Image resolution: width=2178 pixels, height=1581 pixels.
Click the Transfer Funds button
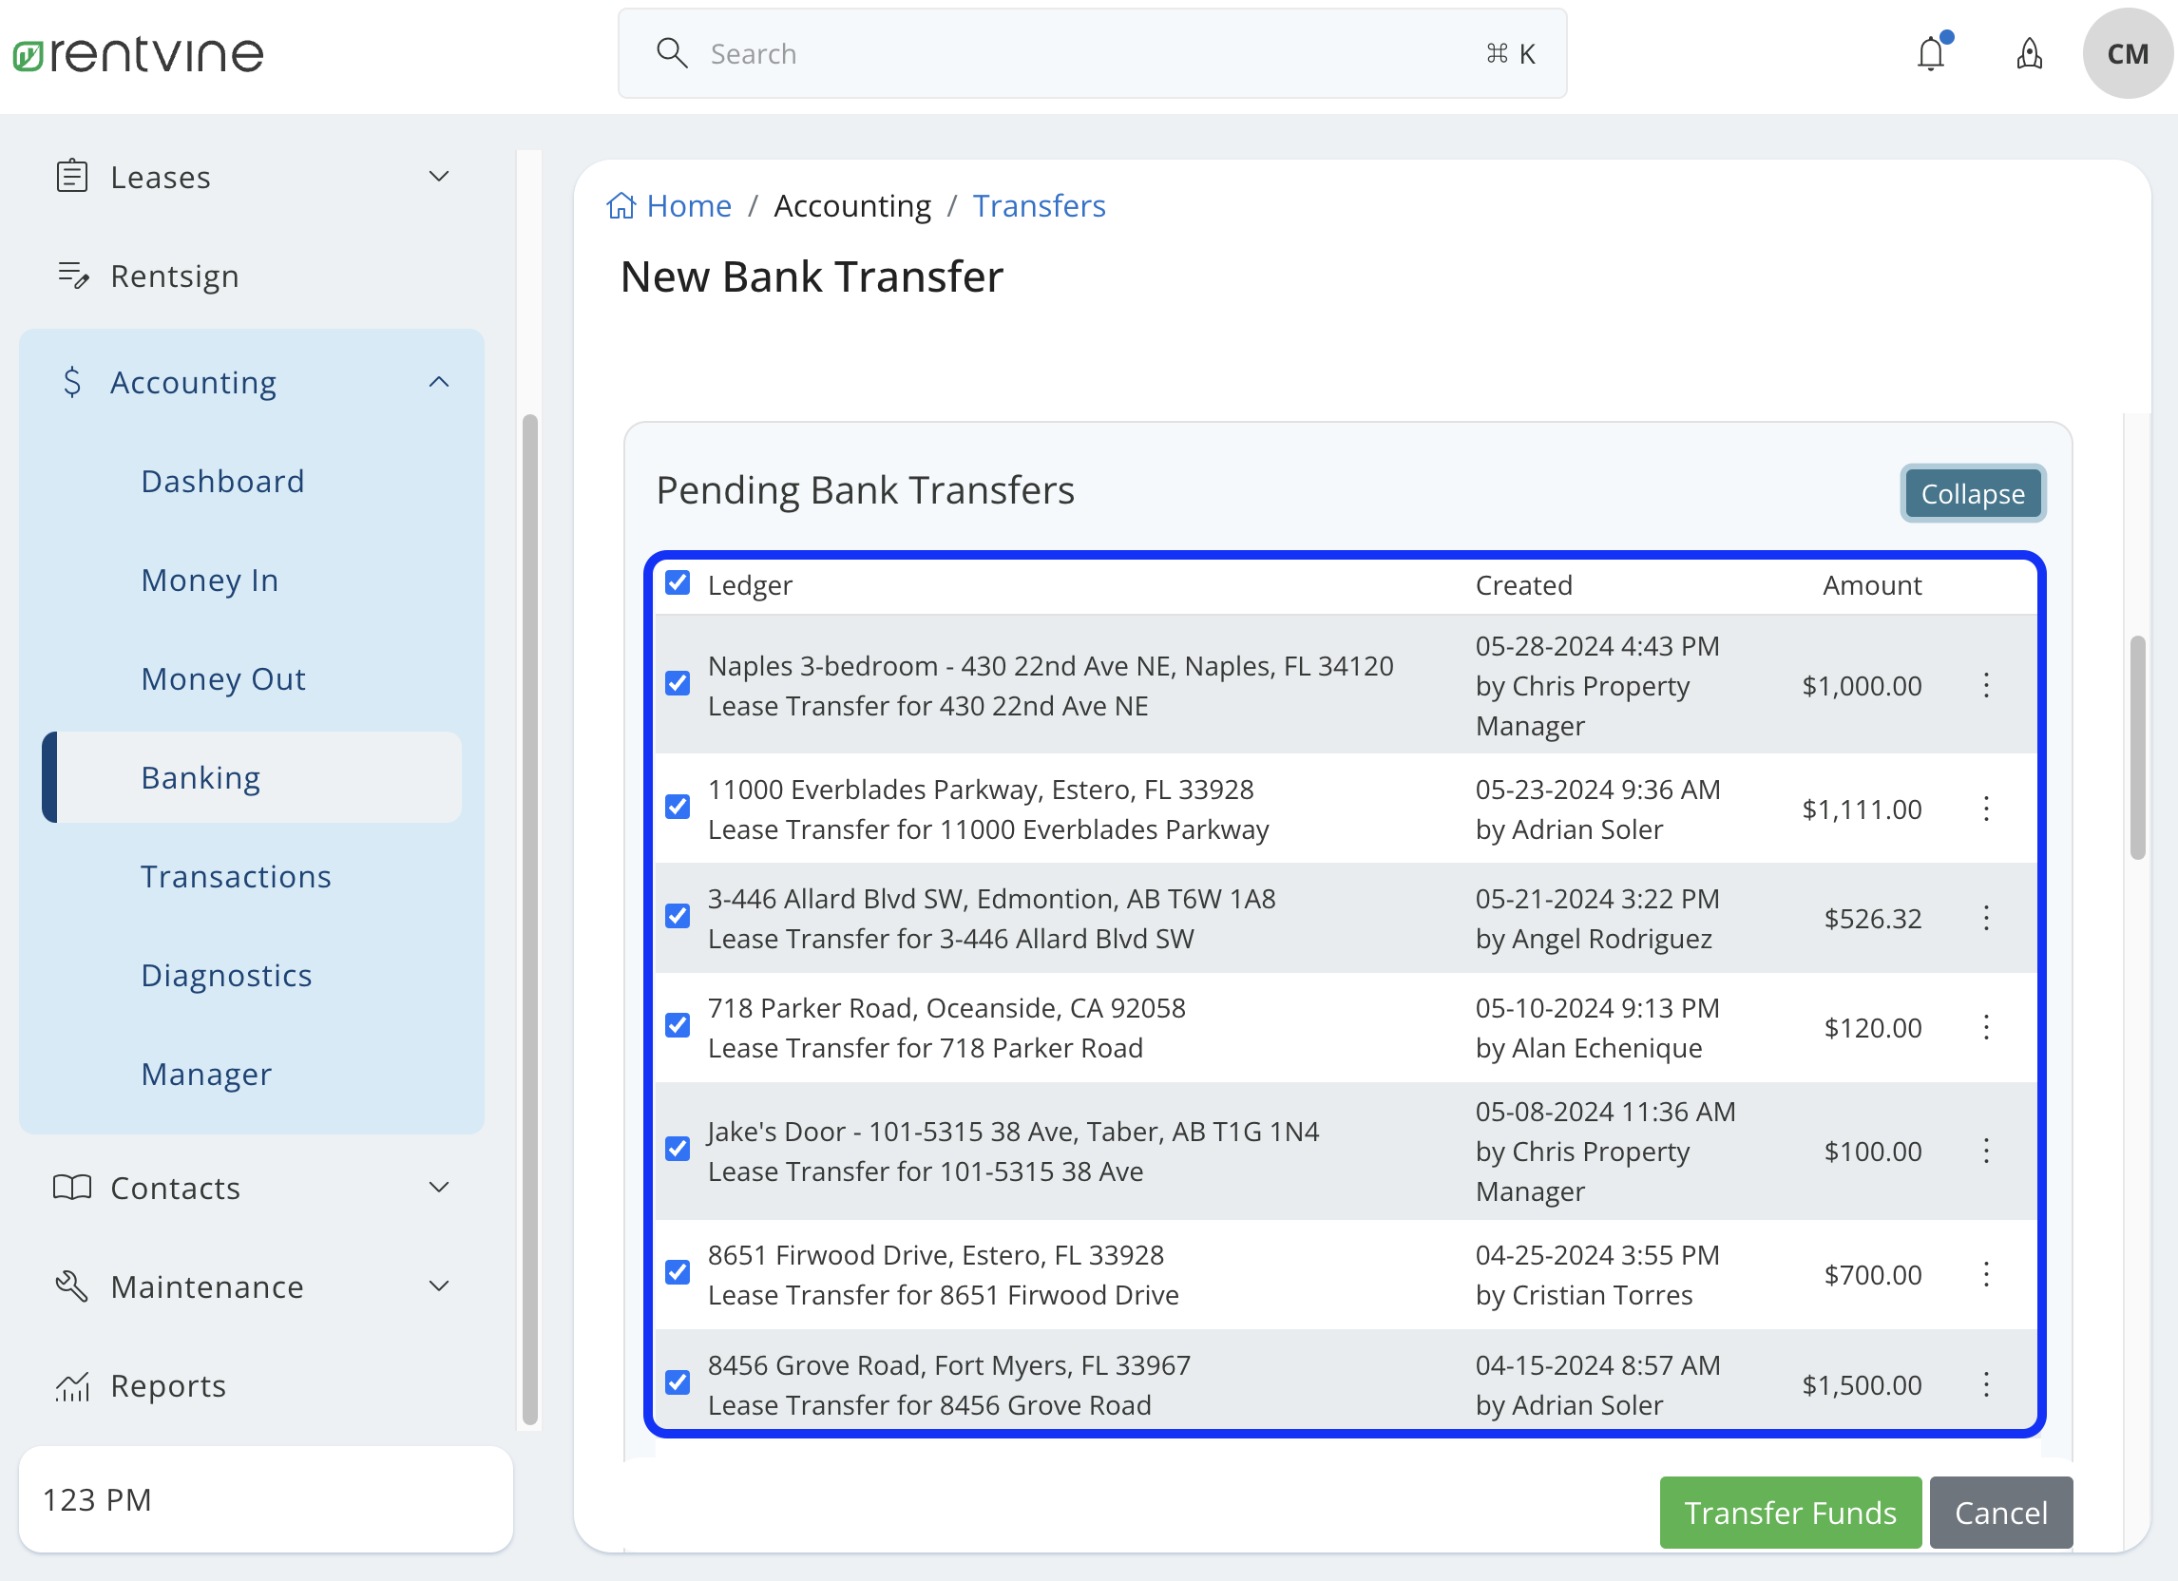click(x=1790, y=1512)
